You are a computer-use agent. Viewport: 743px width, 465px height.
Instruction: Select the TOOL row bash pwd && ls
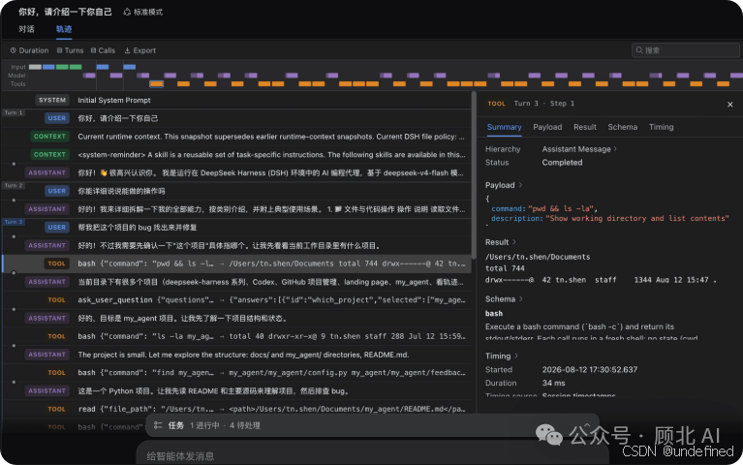tap(236, 263)
